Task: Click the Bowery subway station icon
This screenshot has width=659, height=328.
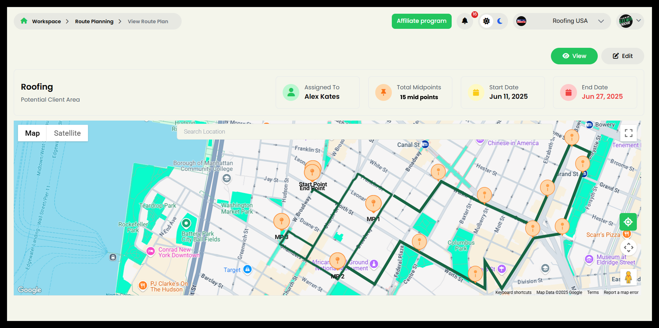Action: [589, 124]
